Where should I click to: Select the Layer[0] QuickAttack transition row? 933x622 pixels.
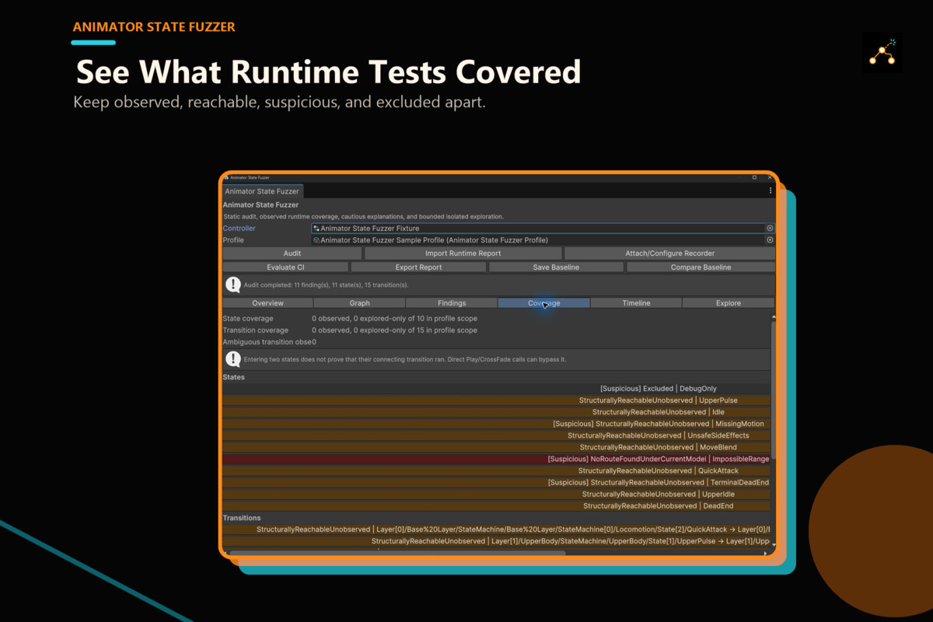tap(496, 529)
